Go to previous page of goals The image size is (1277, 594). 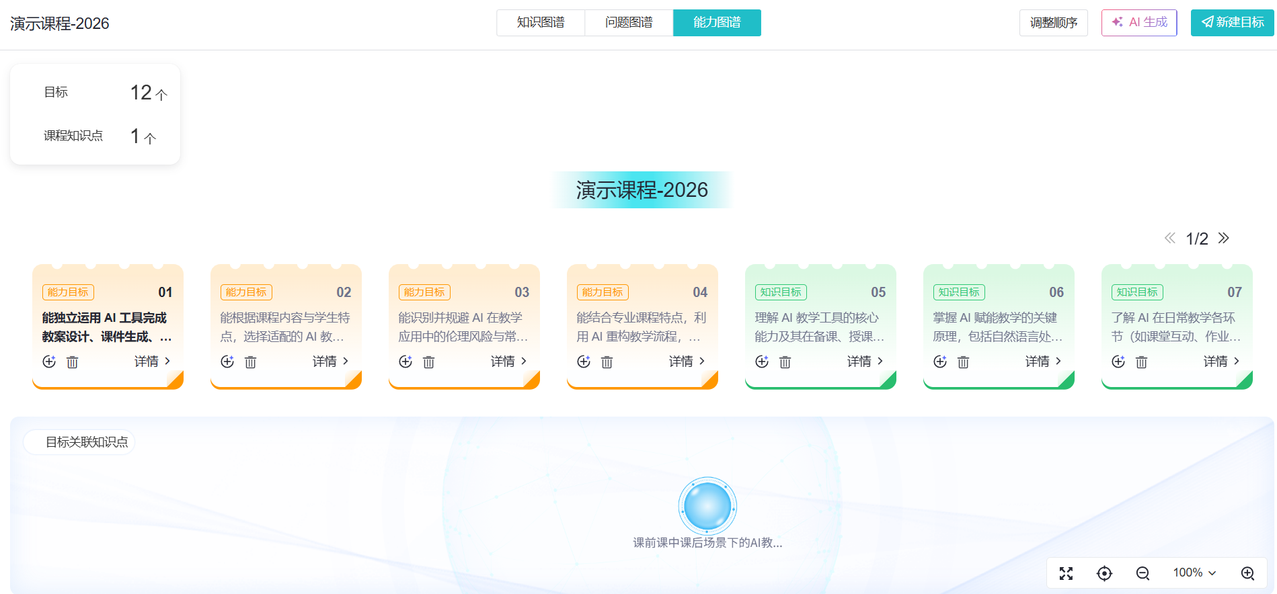1170,238
